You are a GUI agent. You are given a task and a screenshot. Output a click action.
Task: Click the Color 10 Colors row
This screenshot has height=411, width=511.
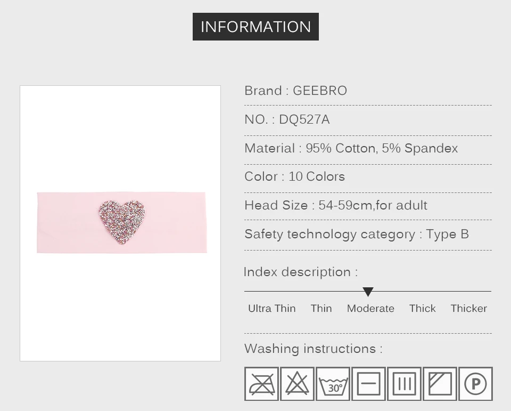(x=294, y=176)
